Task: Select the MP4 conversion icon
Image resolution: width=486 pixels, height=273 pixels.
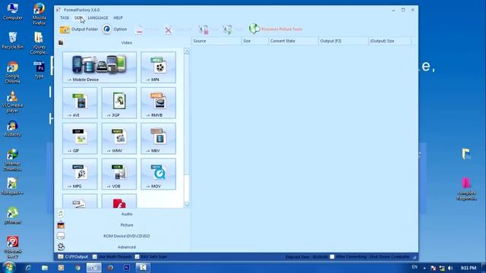Action: pyautogui.click(x=158, y=67)
